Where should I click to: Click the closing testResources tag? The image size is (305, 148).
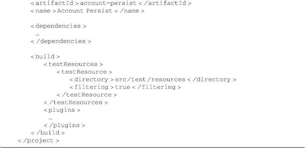pos(76,102)
